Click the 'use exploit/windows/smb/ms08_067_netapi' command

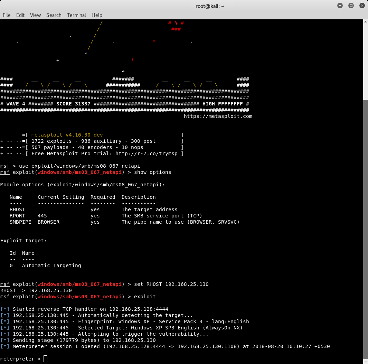coord(79,166)
